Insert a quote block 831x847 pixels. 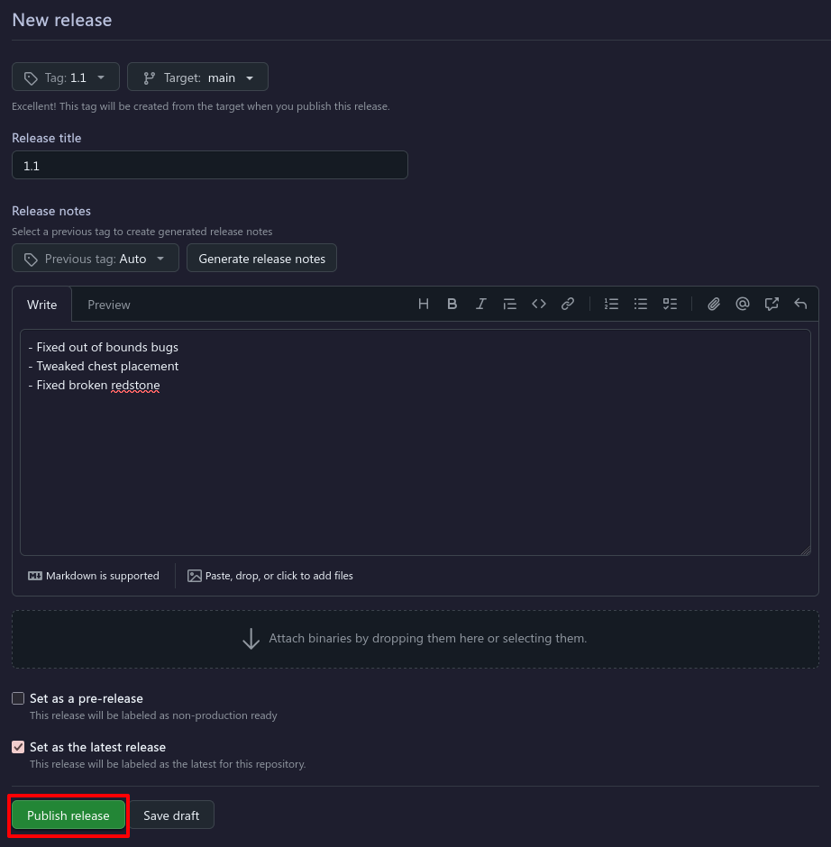[509, 305]
